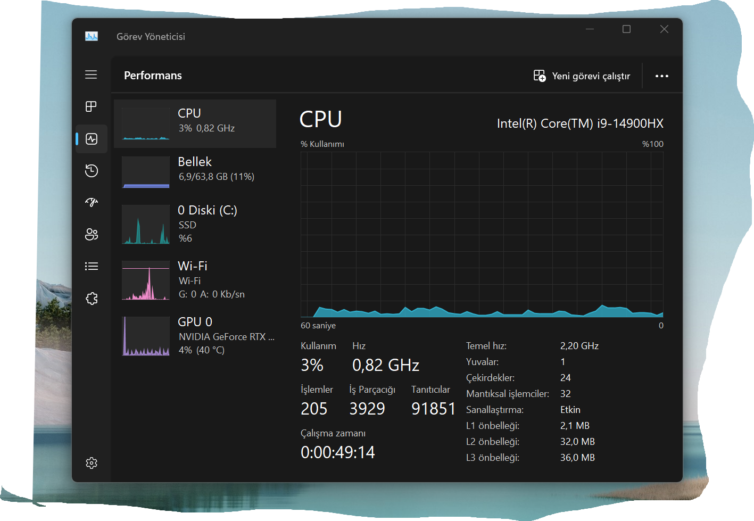This screenshot has height=521, width=754.
Task: Click the NVIDIA GeForce RTX text
Action: (227, 337)
